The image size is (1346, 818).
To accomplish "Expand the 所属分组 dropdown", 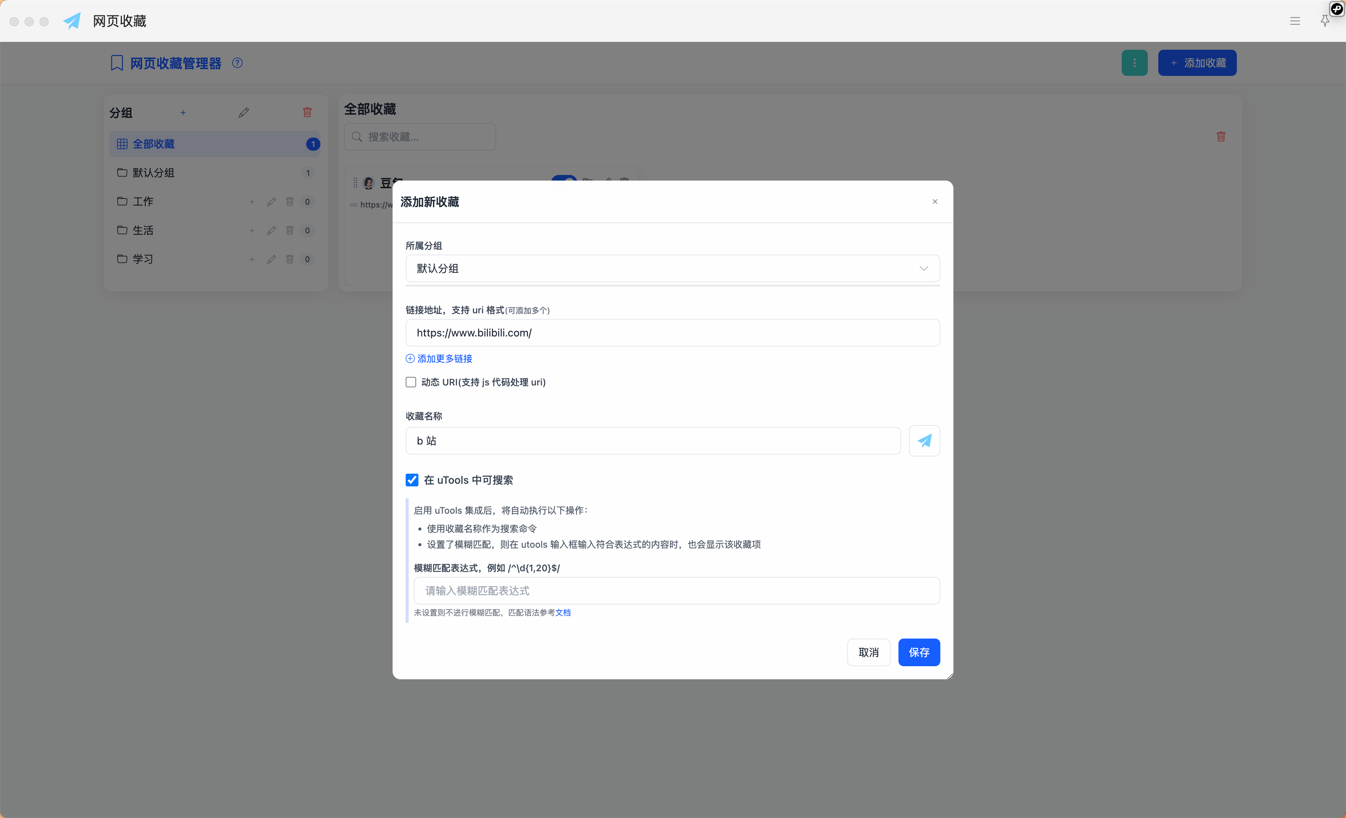I will tap(672, 268).
